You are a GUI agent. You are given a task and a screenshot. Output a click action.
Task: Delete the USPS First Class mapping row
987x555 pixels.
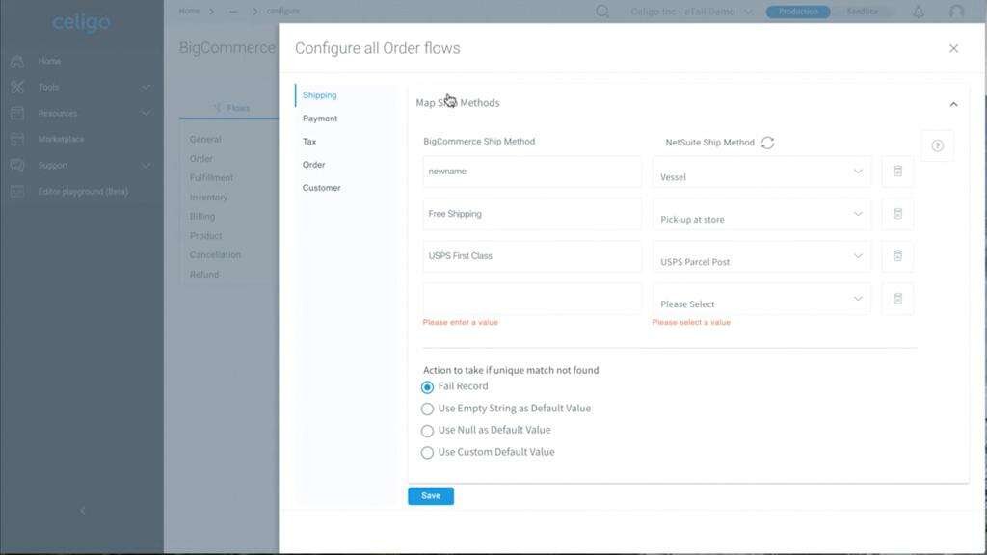coord(897,256)
